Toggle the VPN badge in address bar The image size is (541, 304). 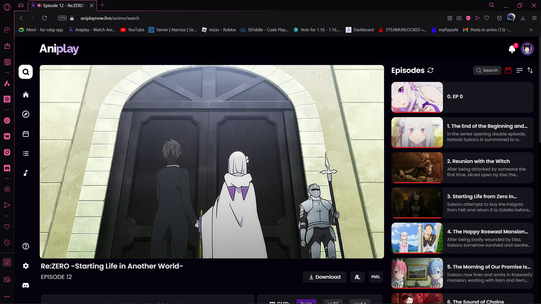[x=62, y=18]
